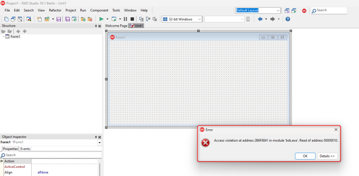Click the blue Help question mark icon

288,19
